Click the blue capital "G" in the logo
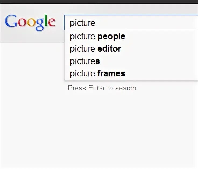Image resolution: width=198 pixels, height=169 pixels. click(10, 22)
